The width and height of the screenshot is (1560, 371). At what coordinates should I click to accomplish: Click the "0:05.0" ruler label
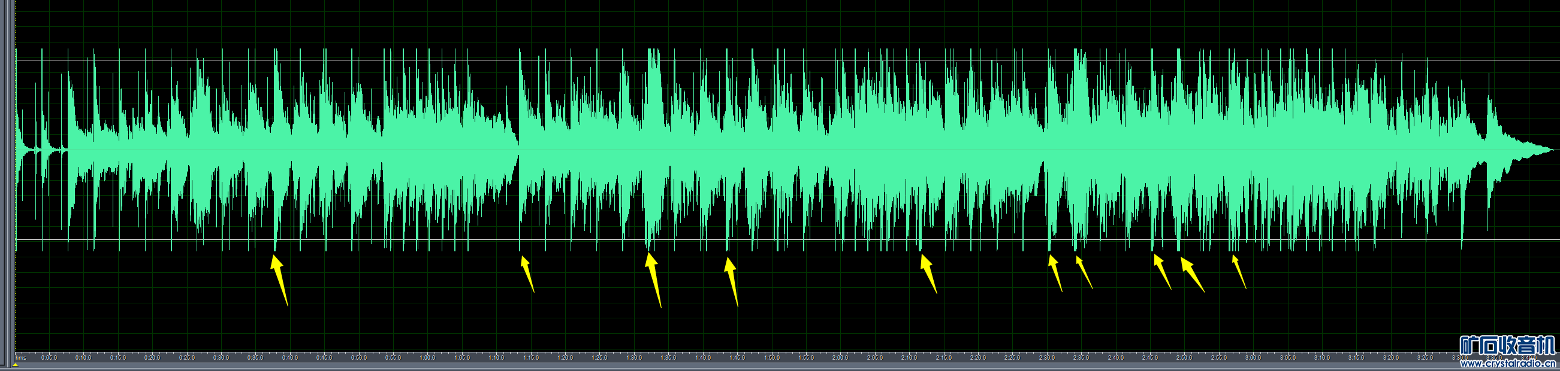pos(49,358)
